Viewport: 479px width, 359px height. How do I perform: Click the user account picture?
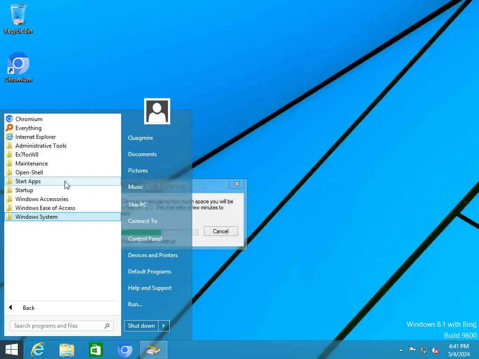157,111
